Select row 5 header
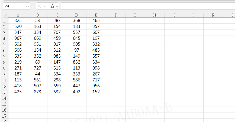The width and height of the screenshot is (235, 122). [x=4, y=44]
